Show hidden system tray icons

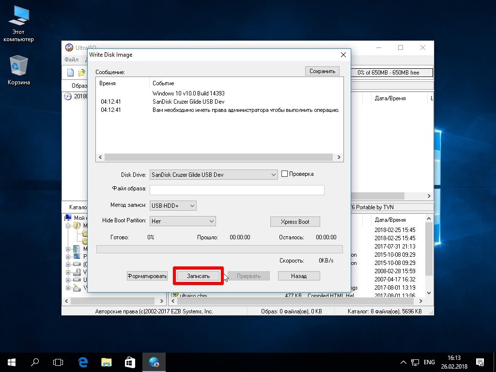click(403, 362)
